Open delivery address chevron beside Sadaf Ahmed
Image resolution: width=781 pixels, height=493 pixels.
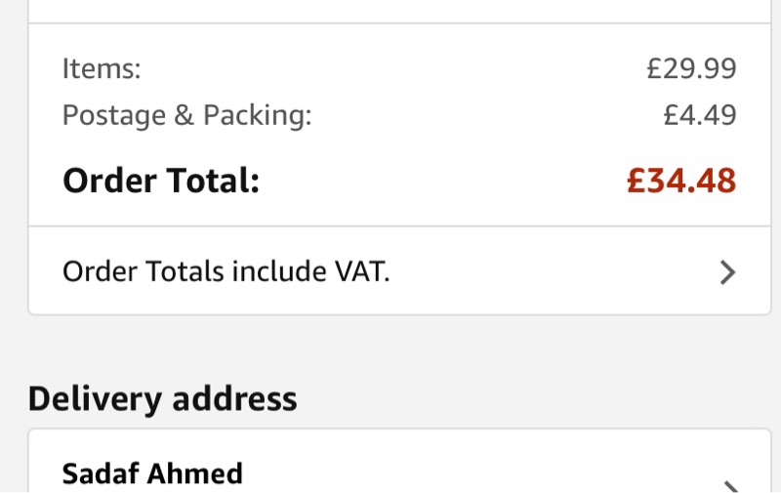[x=727, y=485]
